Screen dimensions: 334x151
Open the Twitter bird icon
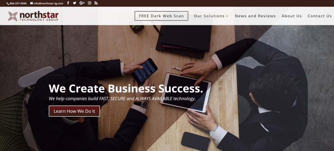[75, 3]
